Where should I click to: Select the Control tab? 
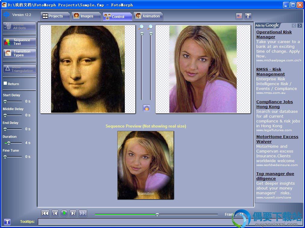pyautogui.click(x=117, y=17)
